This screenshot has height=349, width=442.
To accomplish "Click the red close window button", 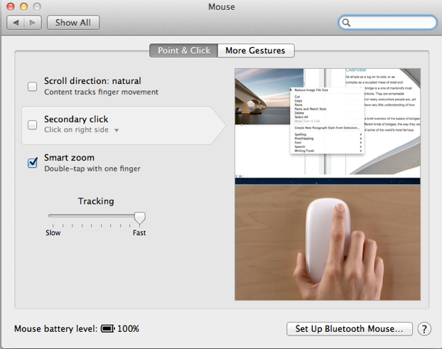I will pos(11,6).
